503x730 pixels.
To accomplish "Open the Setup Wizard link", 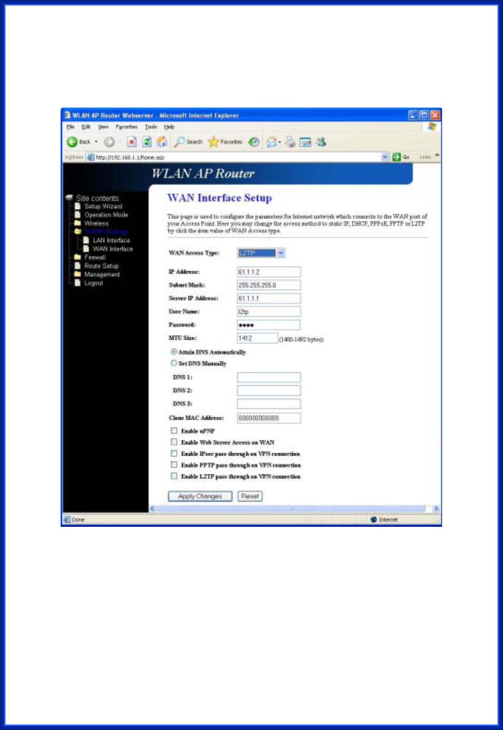I will pyautogui.click(x=103, y=206).
